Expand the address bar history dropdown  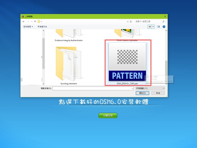[128, 21]
